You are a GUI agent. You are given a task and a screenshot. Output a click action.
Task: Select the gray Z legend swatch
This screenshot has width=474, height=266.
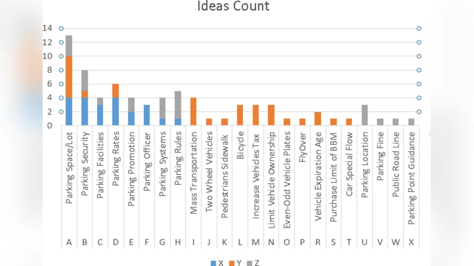pyautogui.click(x=250, y=262)
